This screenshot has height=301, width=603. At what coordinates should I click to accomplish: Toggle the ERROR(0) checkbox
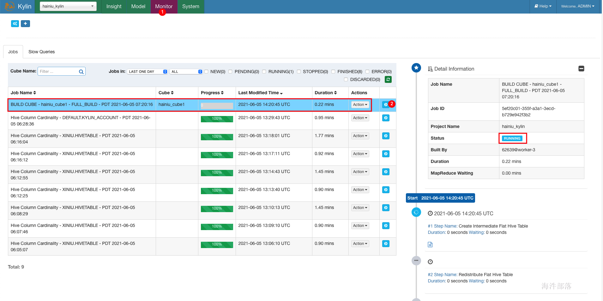(367, 72)
